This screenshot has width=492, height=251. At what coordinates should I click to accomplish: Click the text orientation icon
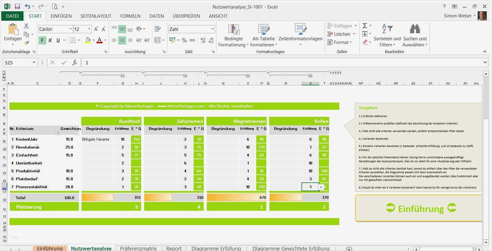(x=139, y=29)
